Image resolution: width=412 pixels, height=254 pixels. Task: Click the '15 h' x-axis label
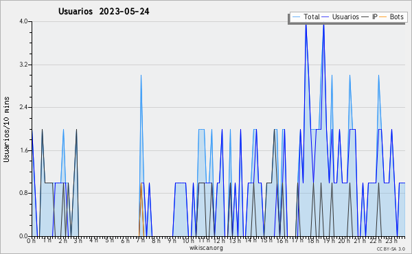tap(266, 240)
